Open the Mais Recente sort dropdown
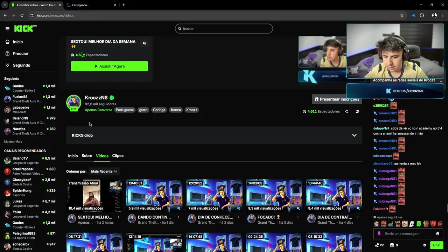This screenshot has width=448, height=252. click(104, 171)
